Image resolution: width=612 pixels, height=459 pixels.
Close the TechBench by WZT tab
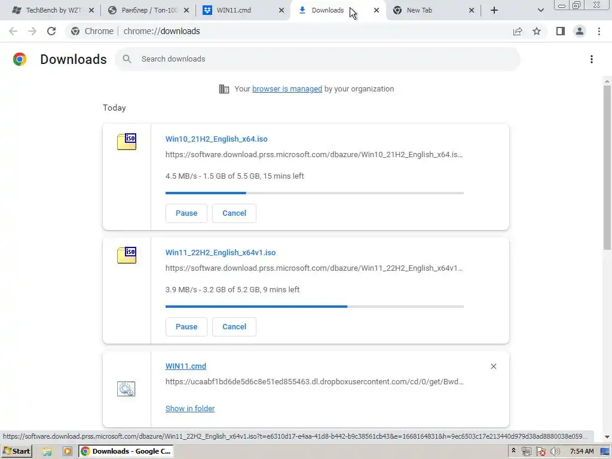(x=91, y=10)
